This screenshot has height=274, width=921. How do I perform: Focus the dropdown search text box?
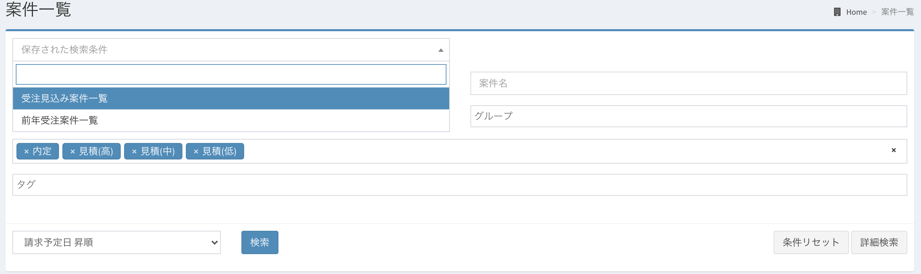(231, 74)
